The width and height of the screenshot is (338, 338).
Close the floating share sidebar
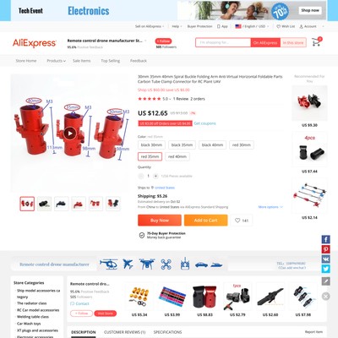(326, 296)
